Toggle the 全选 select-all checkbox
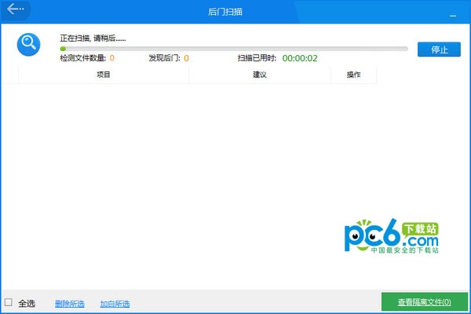Screen dimensions: 471x314 (9, 302)
